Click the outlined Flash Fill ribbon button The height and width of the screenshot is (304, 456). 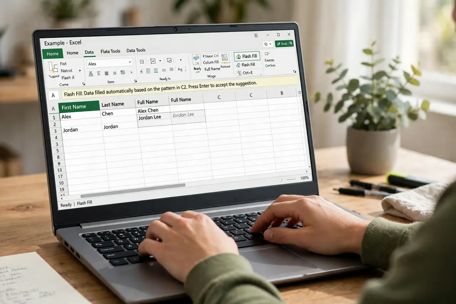pyautogui.click(x=247, y=56)
